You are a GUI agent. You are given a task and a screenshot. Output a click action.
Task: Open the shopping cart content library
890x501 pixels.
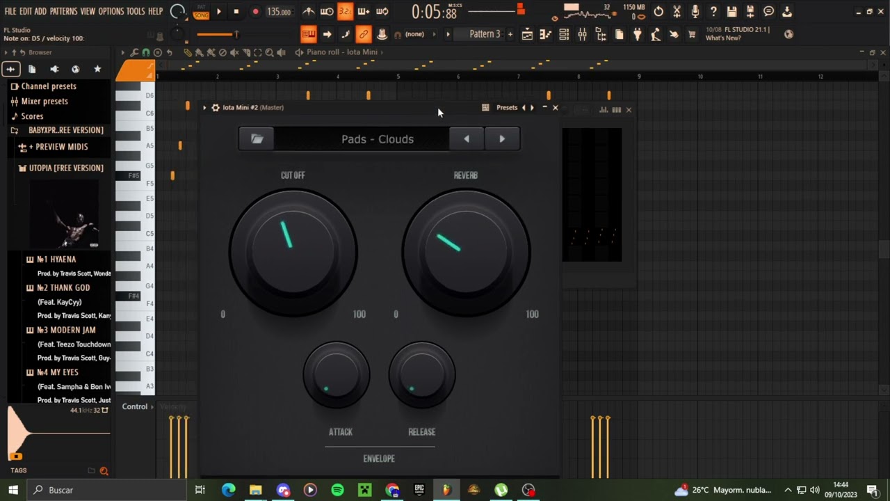tap(692, 34)
